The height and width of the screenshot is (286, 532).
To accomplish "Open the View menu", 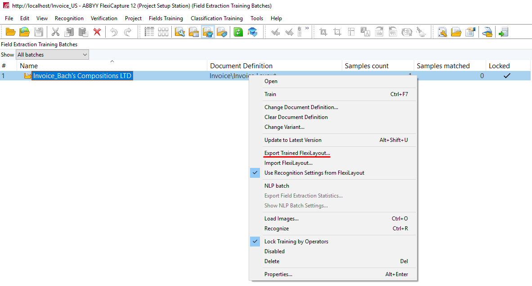I will click(42, 18).
